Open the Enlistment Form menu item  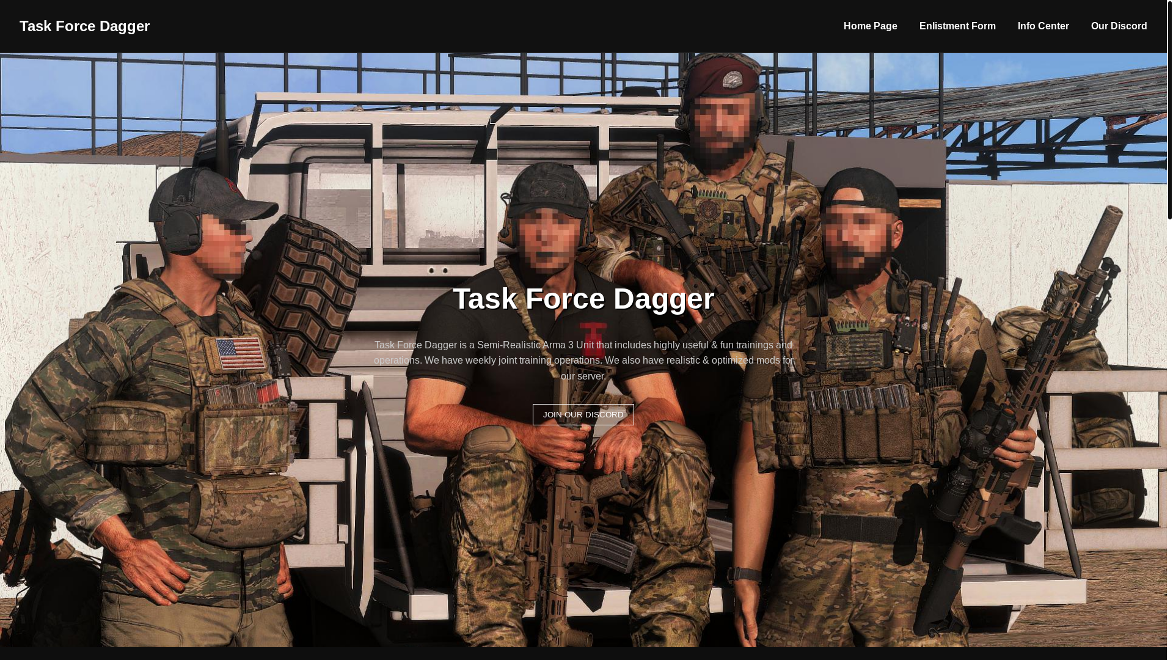(x=957, y=26)
